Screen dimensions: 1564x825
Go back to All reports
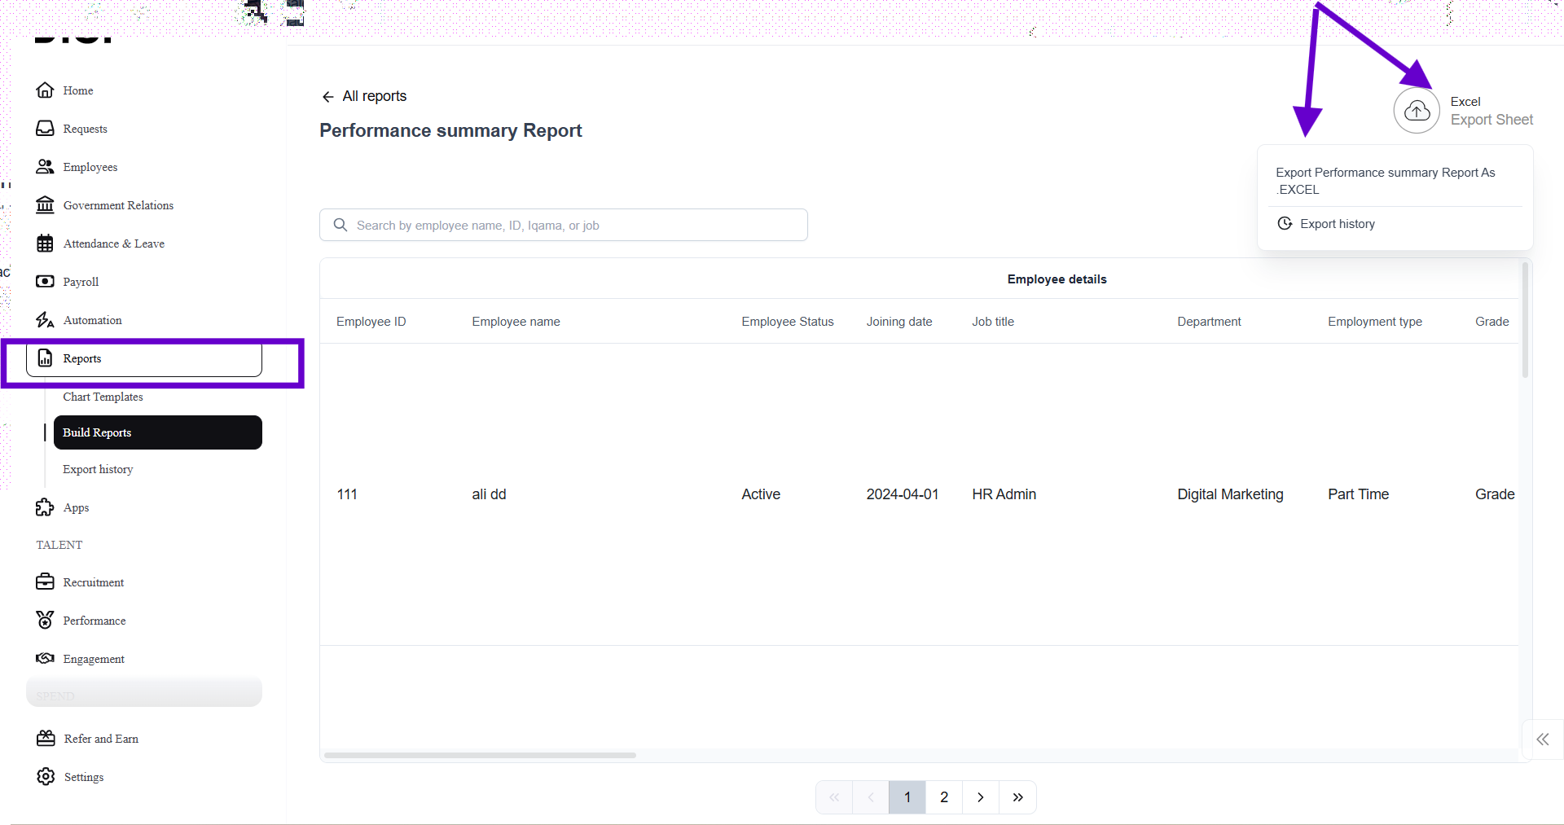click(364, 96)
